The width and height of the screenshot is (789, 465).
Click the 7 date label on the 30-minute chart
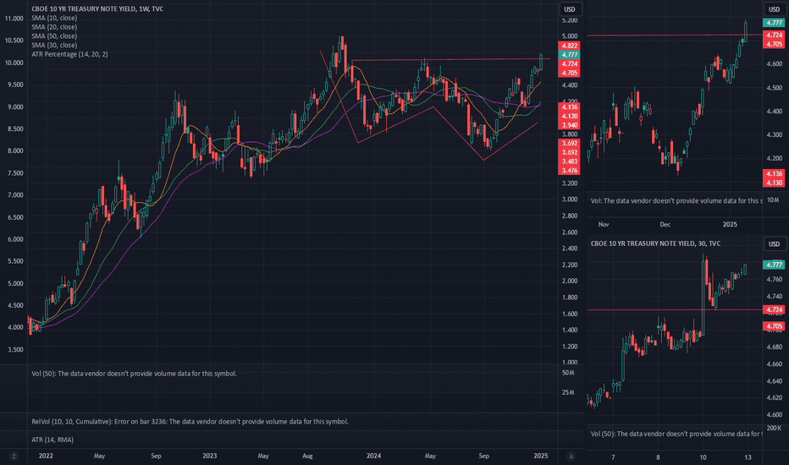click(613, 457)
